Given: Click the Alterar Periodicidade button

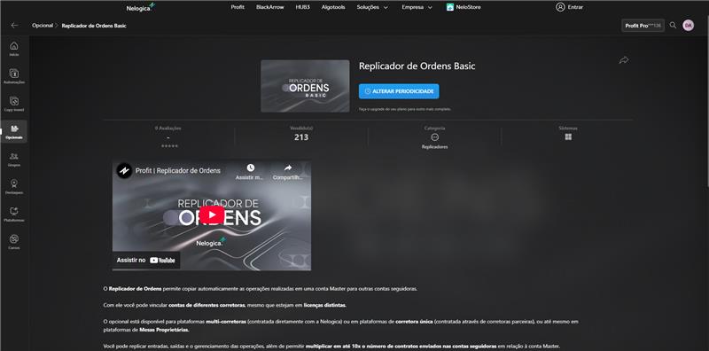Looking at the screenshot, I should click(399, 91).
